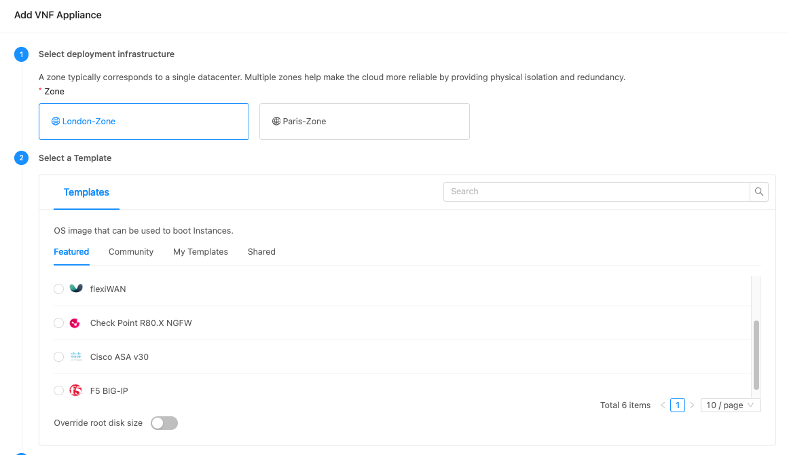The image size is (789, 455).
Task: Click the flexiWAN vendor logo icon
Action: click(75, 289)
